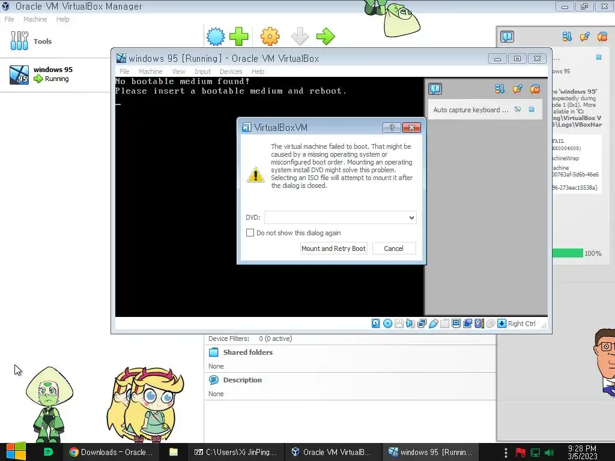
Task: Click hard disk indicator in VM status bar
Action: point(376,324)
